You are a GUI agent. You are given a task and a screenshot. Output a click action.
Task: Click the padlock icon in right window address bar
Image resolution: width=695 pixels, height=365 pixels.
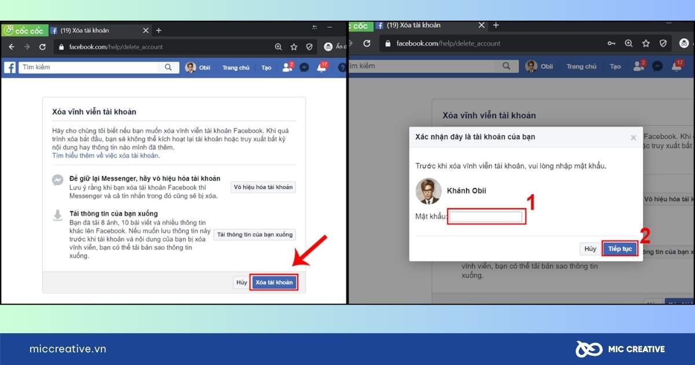(388, 43)
